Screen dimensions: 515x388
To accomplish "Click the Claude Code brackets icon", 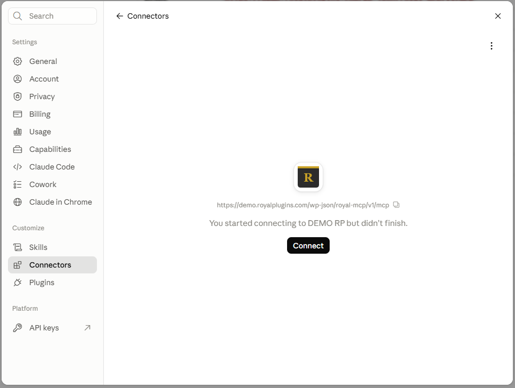I will pos(18,167).
